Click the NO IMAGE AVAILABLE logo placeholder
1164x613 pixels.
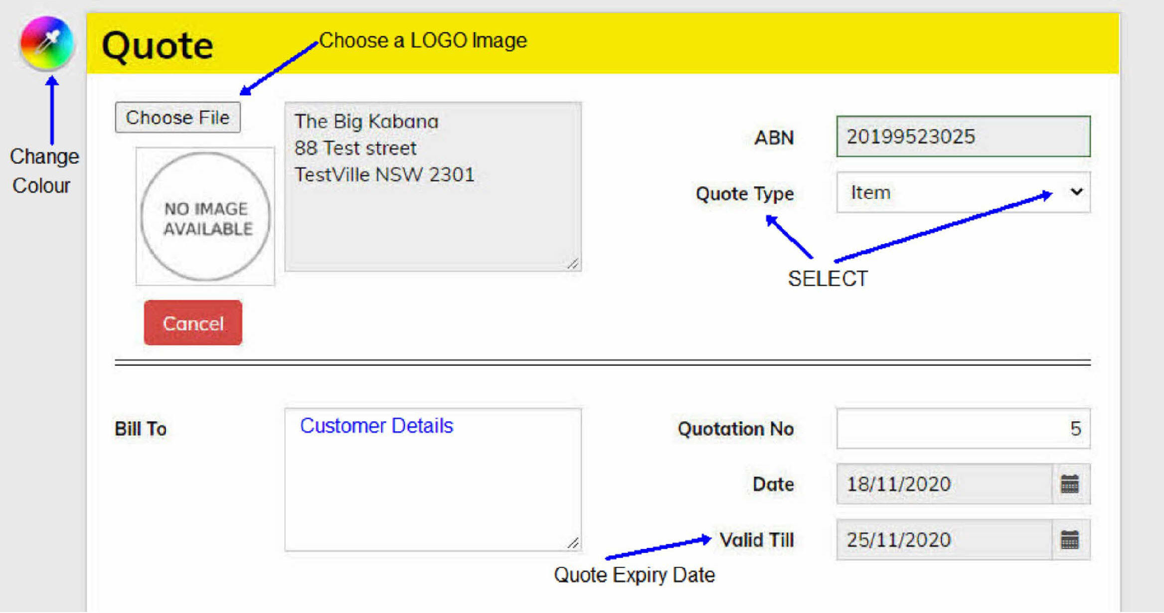point(205,217)
